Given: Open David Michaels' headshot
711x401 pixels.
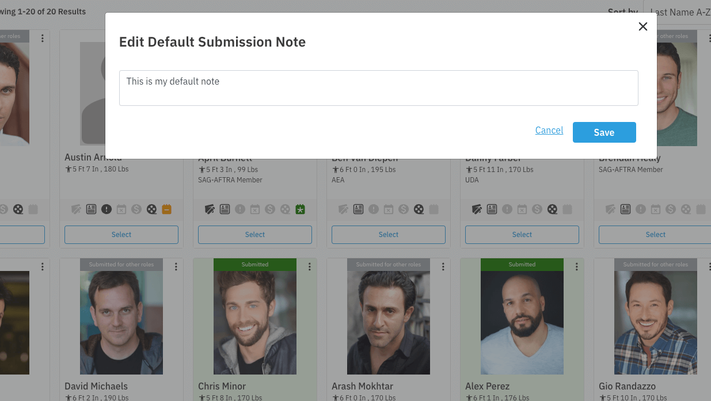Looking at the screenshot, I should (x=121, y=323).
